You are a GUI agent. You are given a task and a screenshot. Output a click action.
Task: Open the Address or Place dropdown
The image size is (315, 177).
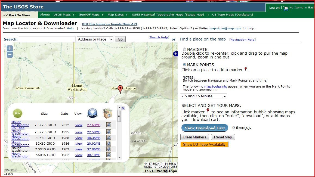point(95,39)
